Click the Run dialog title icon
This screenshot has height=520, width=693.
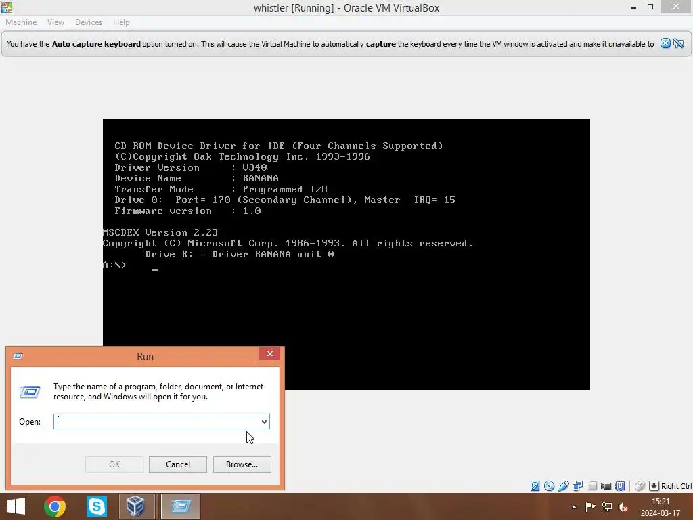point(18,356)
